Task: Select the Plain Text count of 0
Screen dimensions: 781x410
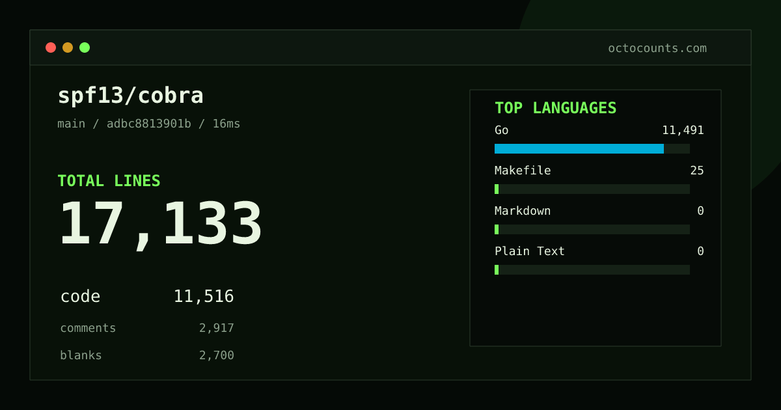Action: [700, 251]
